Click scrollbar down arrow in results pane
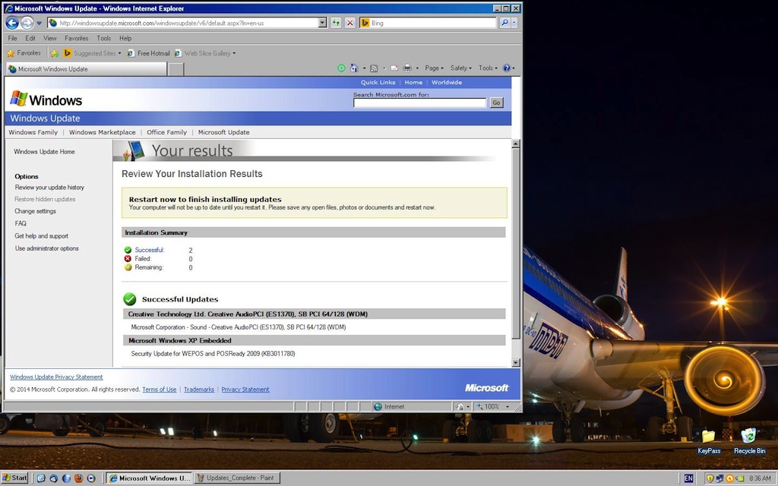Screen dimensions: 778x486 click(x=516, y=362)
